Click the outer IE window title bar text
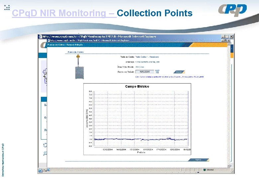The image size is (259, 179). click(x=99, y=36)
